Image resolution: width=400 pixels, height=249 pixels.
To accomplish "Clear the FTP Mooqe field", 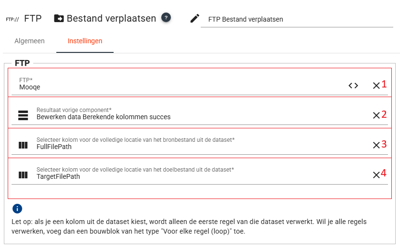I will (x=376, y=86).
